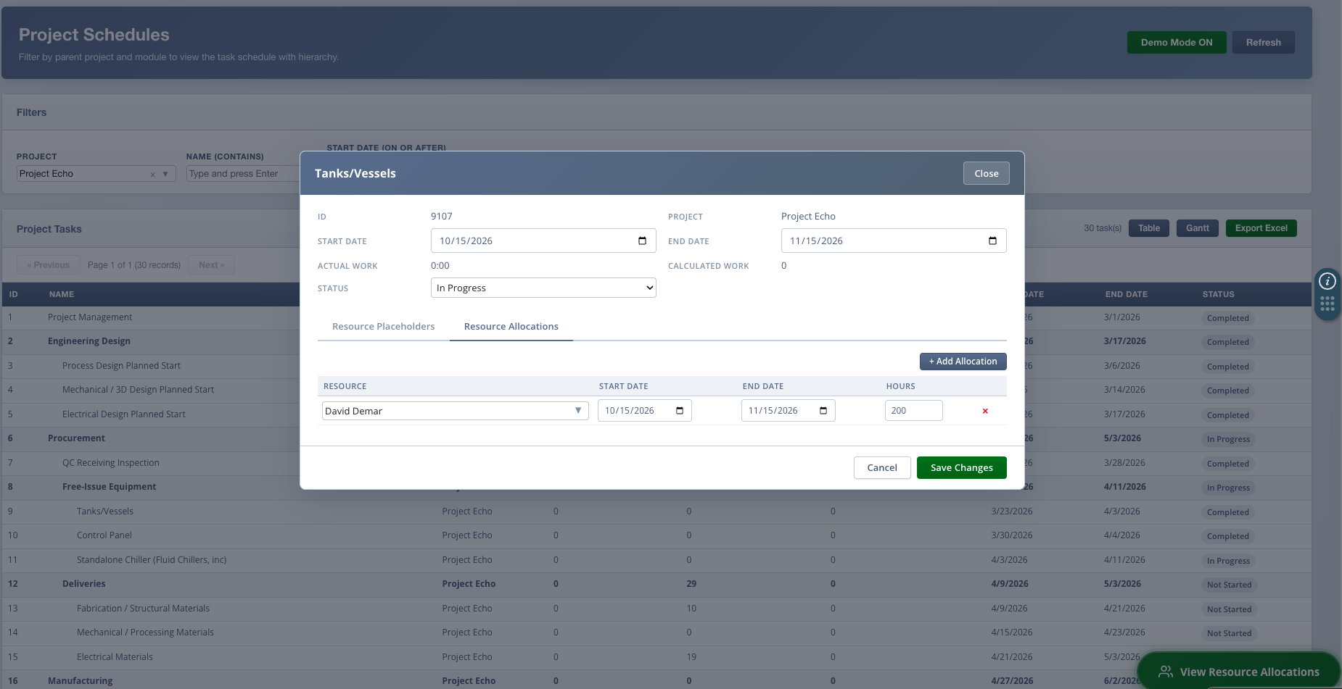This screenshot has height=689, width=1342.
Task: Open the Status dropdown showing In Progress
Action: (x=543, y=288)
